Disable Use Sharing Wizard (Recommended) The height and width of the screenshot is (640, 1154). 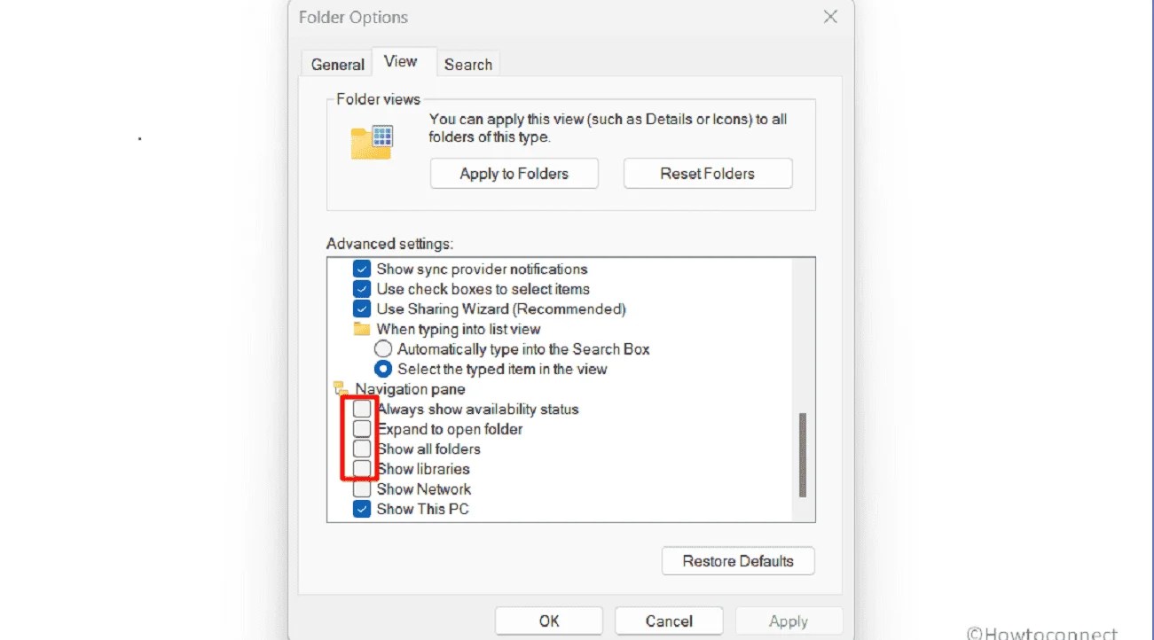pos(361,308)
